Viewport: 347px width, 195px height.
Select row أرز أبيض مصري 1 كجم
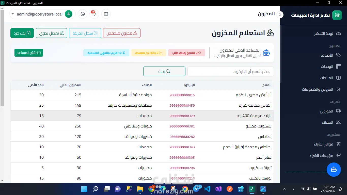coord(142,95)
